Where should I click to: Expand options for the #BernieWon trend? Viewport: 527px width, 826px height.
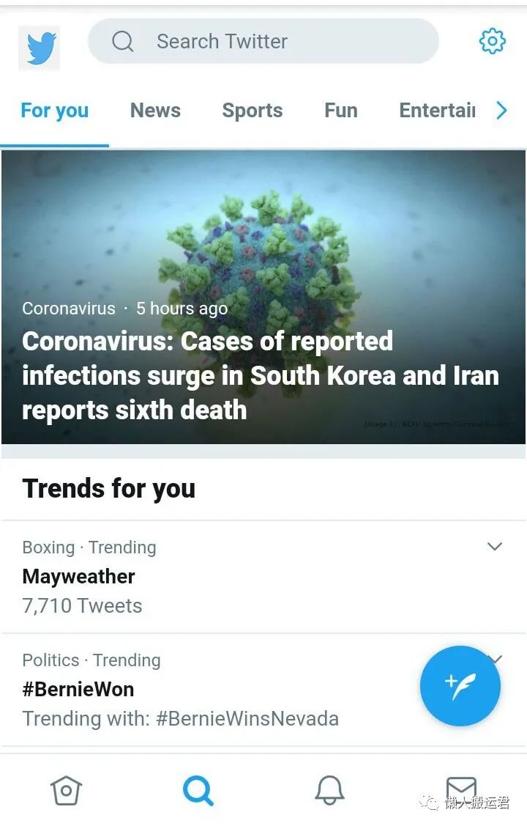(x=495, y=659)
